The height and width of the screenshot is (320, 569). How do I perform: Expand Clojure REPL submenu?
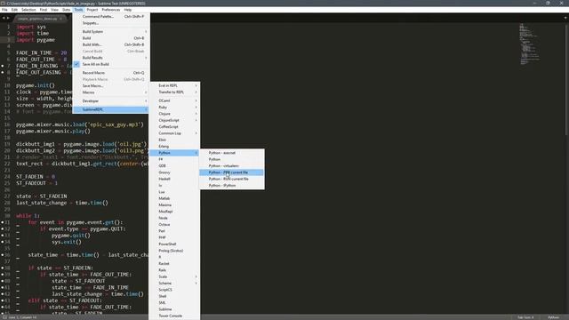click(174, 114)
